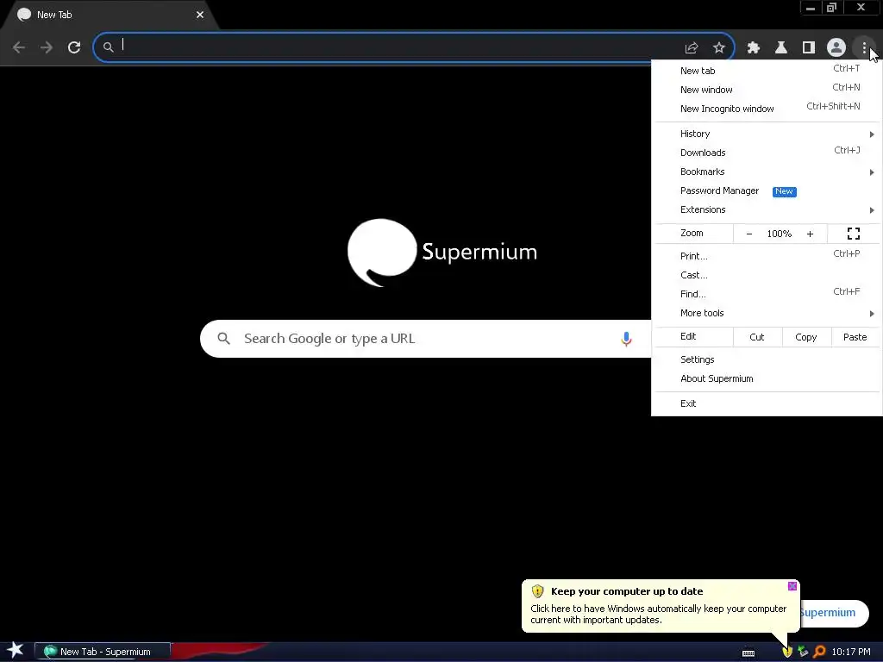Click the keyboard icon in the taskbar
Viewport: 883px width, 662px height.
click(x=748, y=653)
